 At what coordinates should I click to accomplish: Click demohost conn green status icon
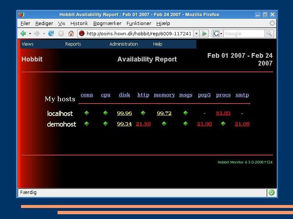[87, 124]
